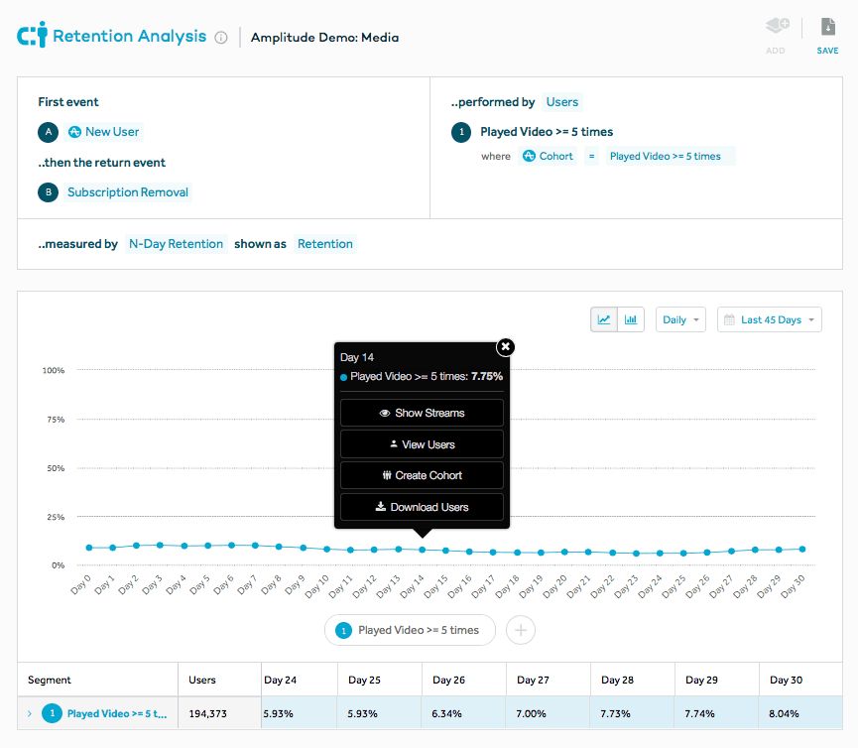Toggle the line chart view on
This screenshot has height=748, width=858.
coord(603,319)
